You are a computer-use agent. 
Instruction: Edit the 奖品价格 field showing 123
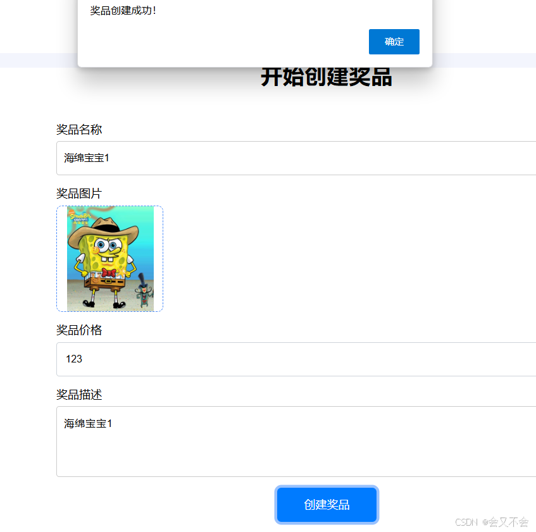click(296, 359)
